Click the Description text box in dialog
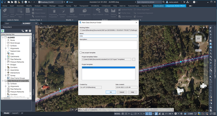Viewport: 217px width, 116px height. click(x=108, y=45)
